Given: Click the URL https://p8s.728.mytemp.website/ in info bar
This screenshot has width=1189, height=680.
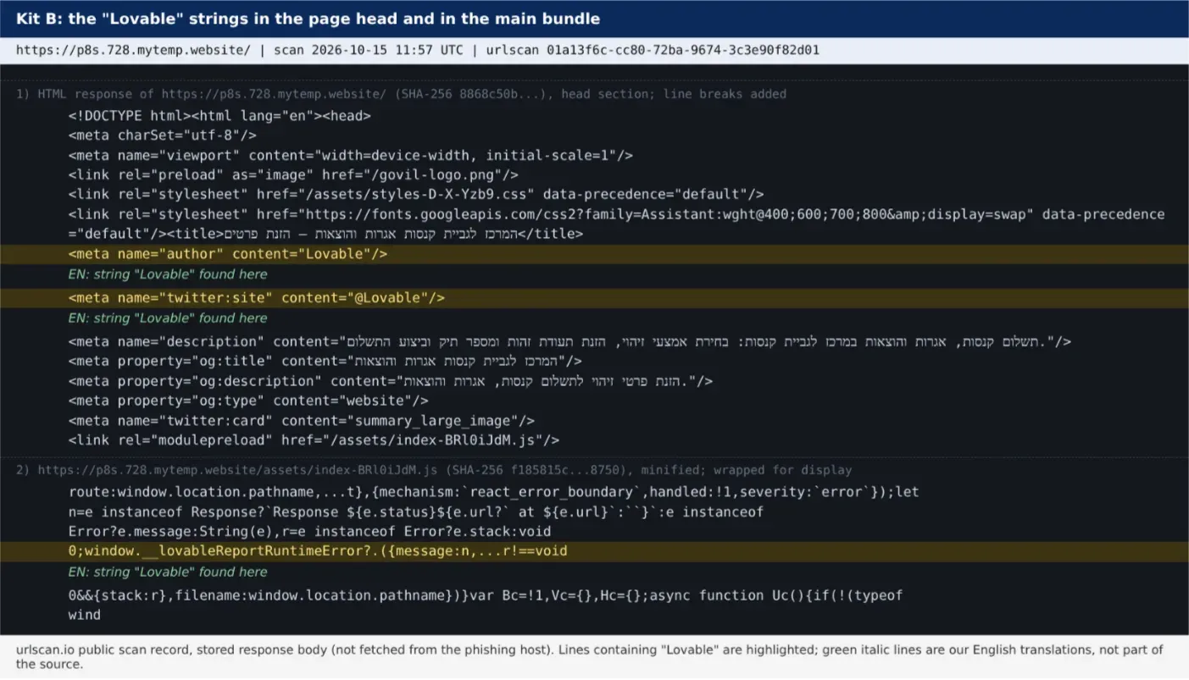Looking at the screenshot, I should [x=133, y=50].
